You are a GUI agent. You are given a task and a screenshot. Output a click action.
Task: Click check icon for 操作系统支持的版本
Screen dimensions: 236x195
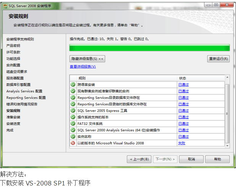coord(73,117)
